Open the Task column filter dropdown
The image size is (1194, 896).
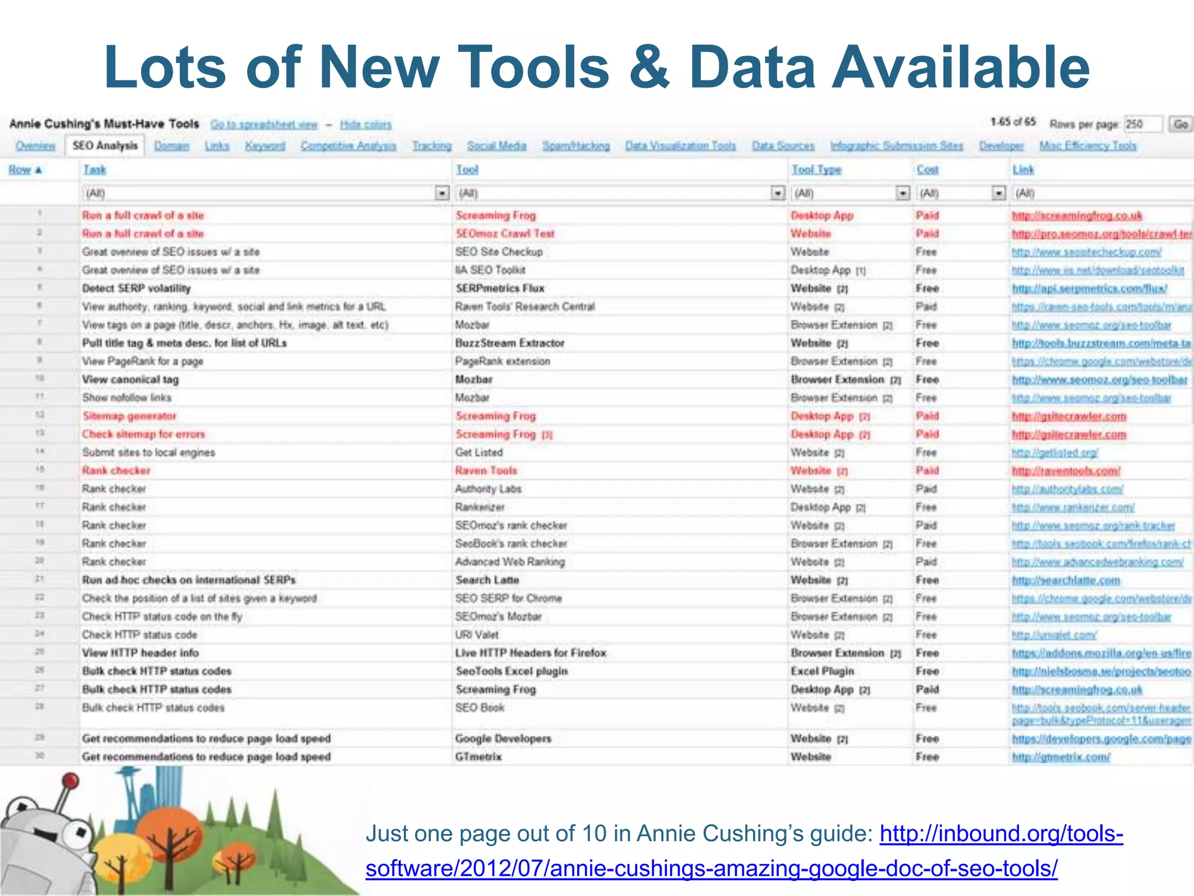(443, 193)
